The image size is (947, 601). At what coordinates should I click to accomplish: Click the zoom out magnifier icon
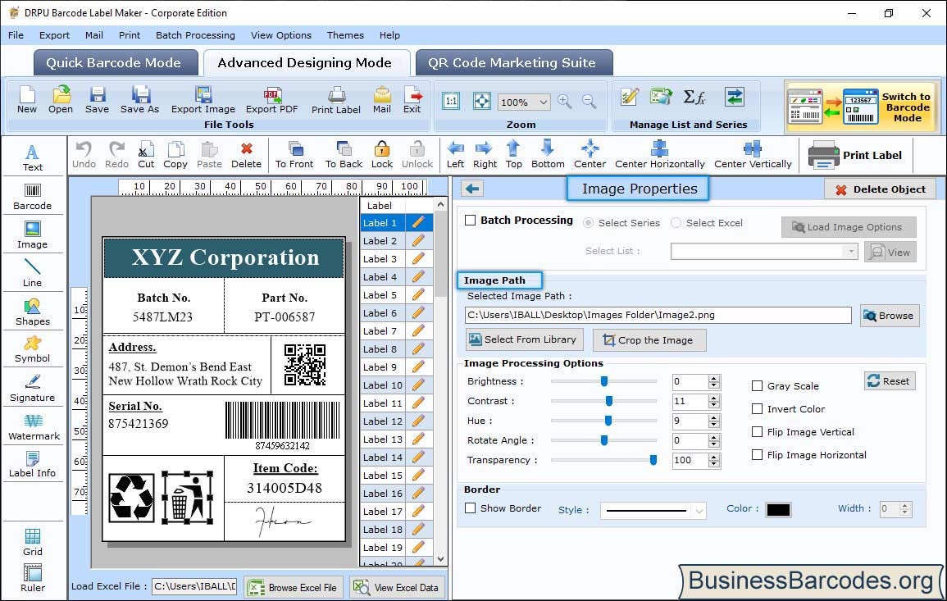point(589,102)
